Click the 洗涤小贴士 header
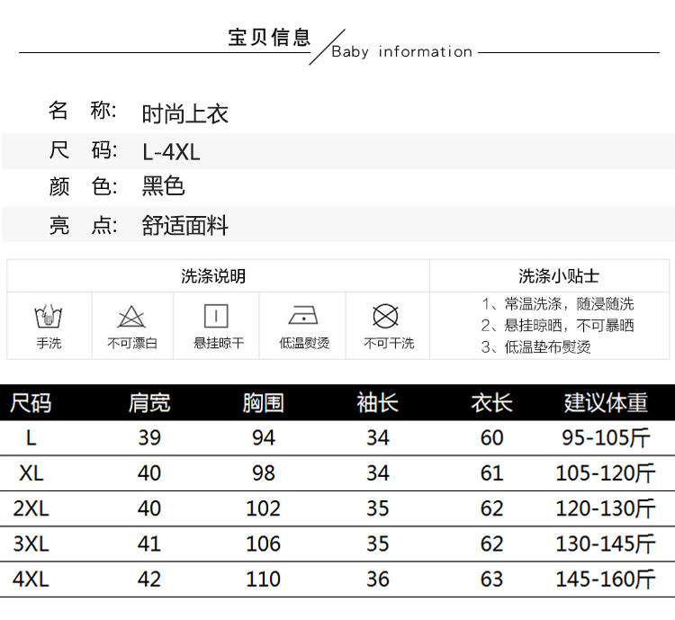The width and height of the screenshot is (675, 620). tap(559, 276)
